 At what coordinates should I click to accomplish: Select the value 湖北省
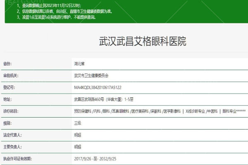click(x=79, y=64)
